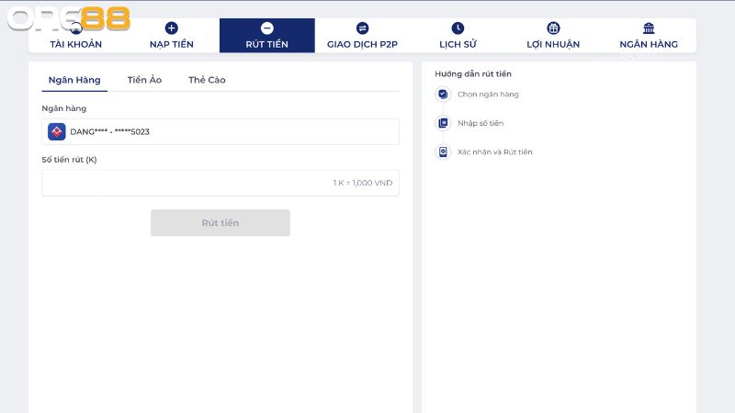The image size is (735, 413).
Task: Click the Nhập số tiền step icon
Action: [x=443, y=123]
